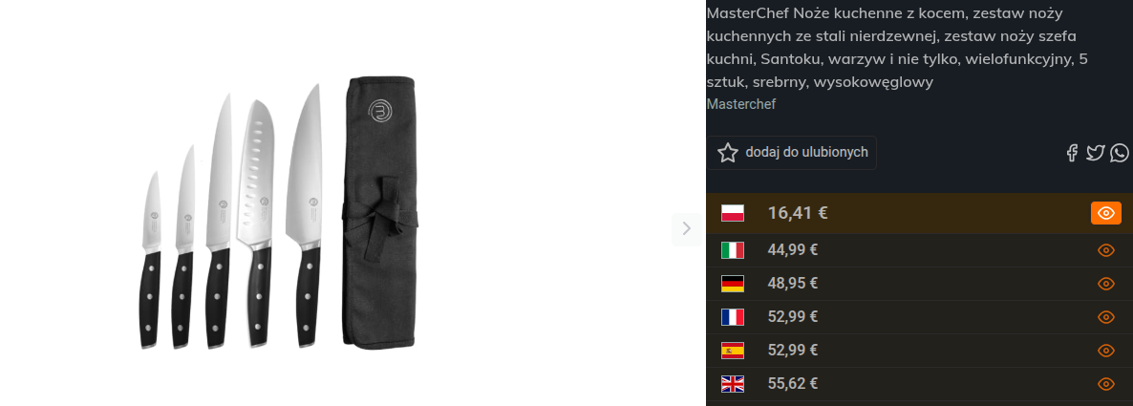This screenshot has width=1133, height=406.
Task: Select the UK flag icon
Action: (x=733, y=384)
